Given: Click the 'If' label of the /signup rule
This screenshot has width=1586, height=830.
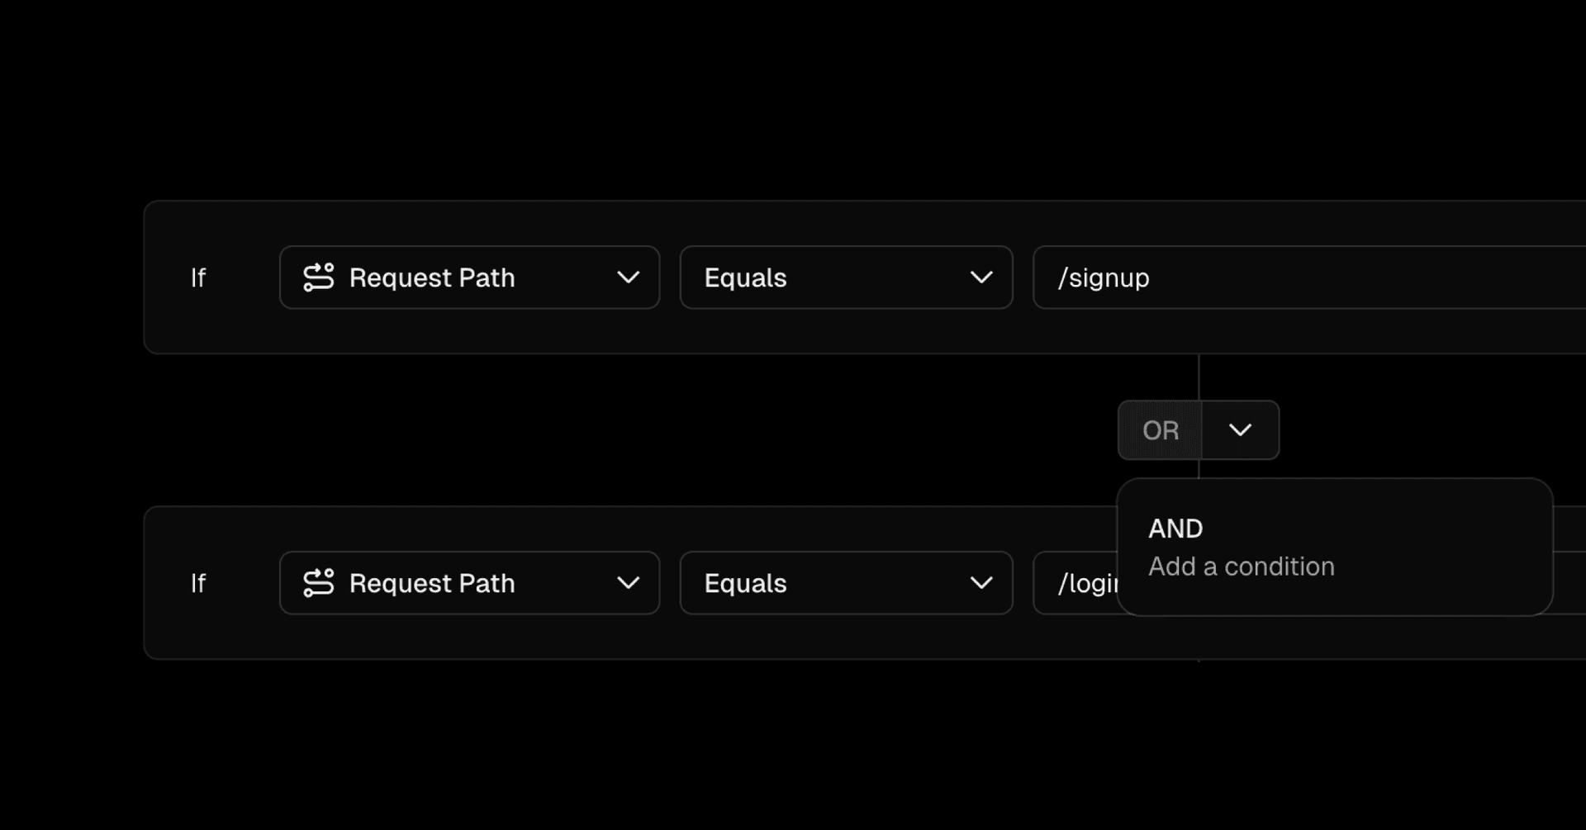Looking at the screenshot, I should tap(198, 277).
